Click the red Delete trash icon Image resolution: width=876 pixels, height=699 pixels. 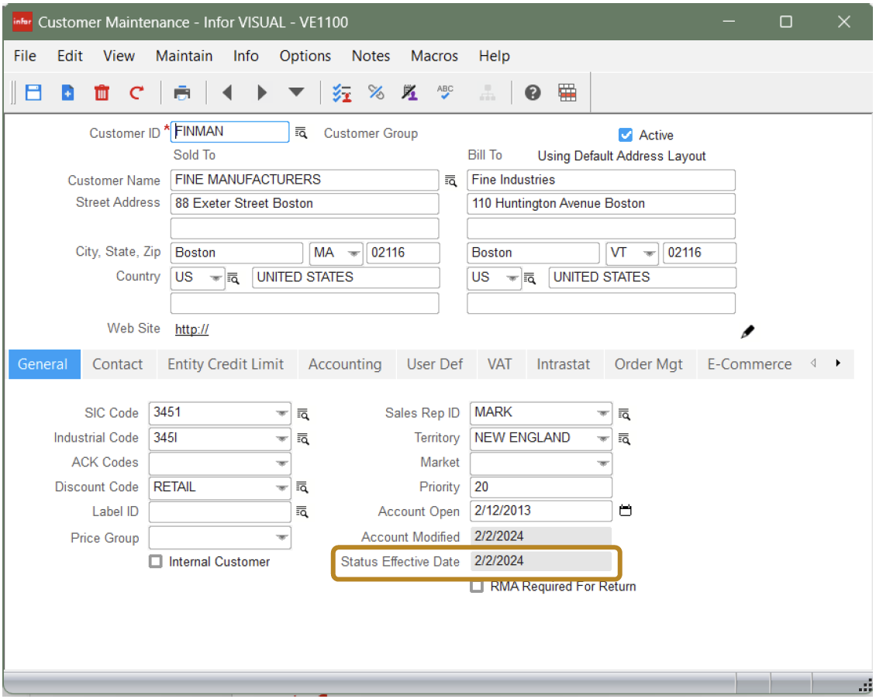click(x=102, y=92)
